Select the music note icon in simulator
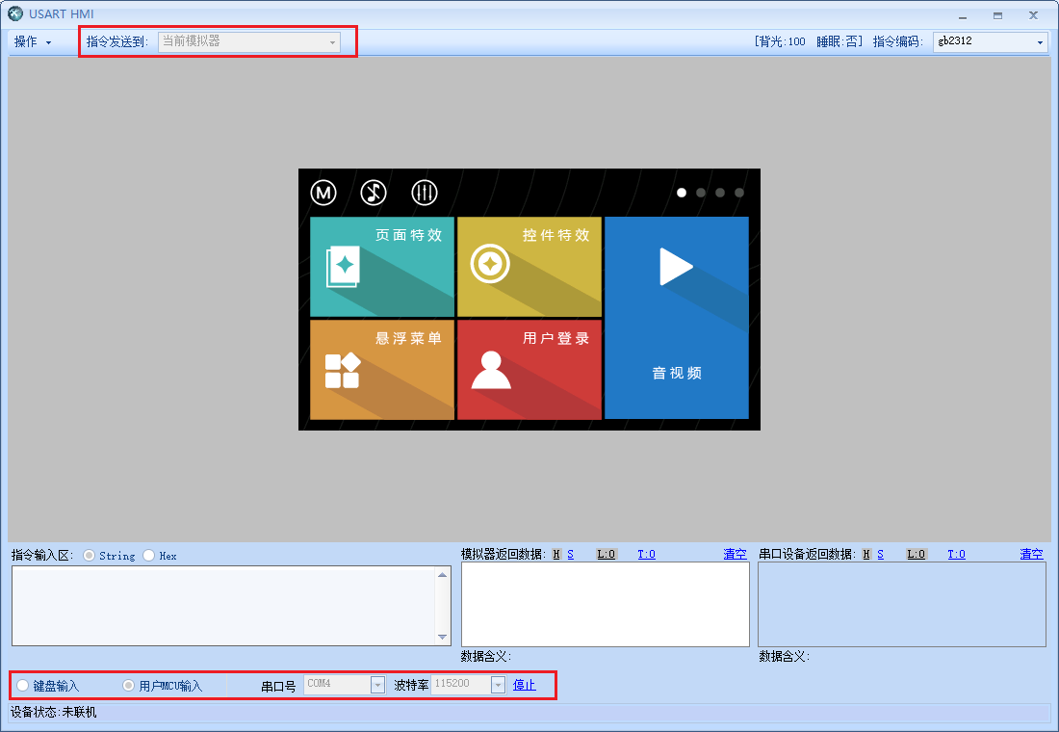The width and height of the screenshot is (1059, 732). (x=374, y=192)
